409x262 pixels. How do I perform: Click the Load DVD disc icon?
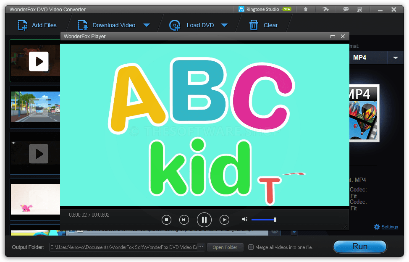[175, 25]
